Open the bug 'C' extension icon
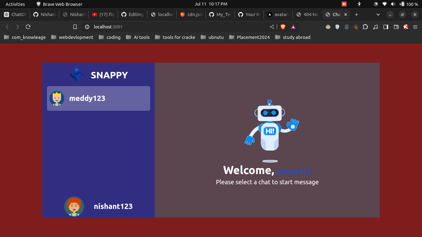422x237 pixels. tap(356, 27)
